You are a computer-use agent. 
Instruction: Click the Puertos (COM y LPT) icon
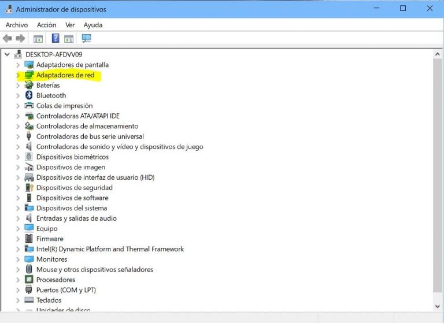click(x=28, y=289)
